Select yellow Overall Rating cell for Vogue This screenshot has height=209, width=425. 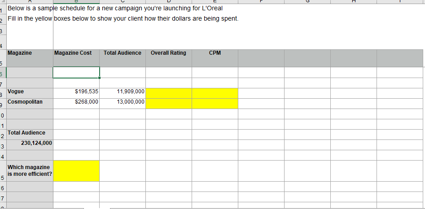(x=169, y=93)
